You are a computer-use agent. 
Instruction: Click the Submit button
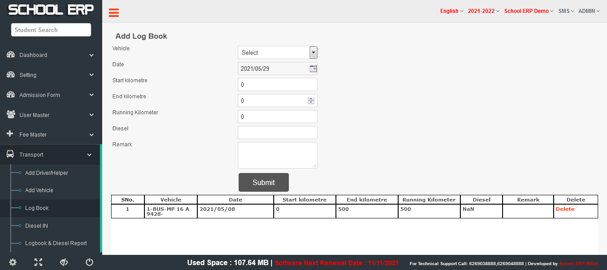click(x=264, y=182)
